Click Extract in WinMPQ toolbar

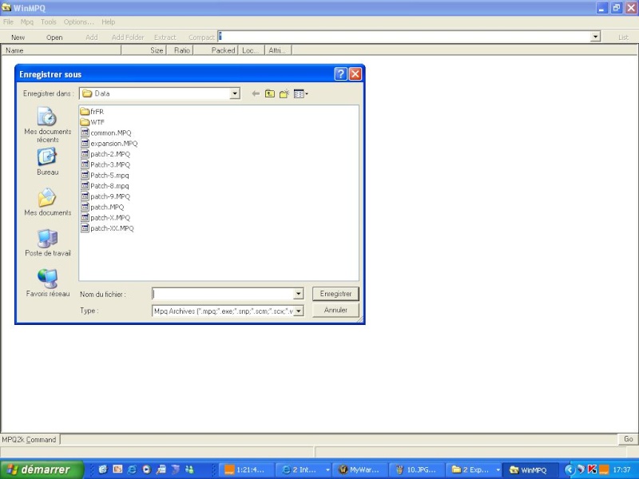click(x=165, y=38)
